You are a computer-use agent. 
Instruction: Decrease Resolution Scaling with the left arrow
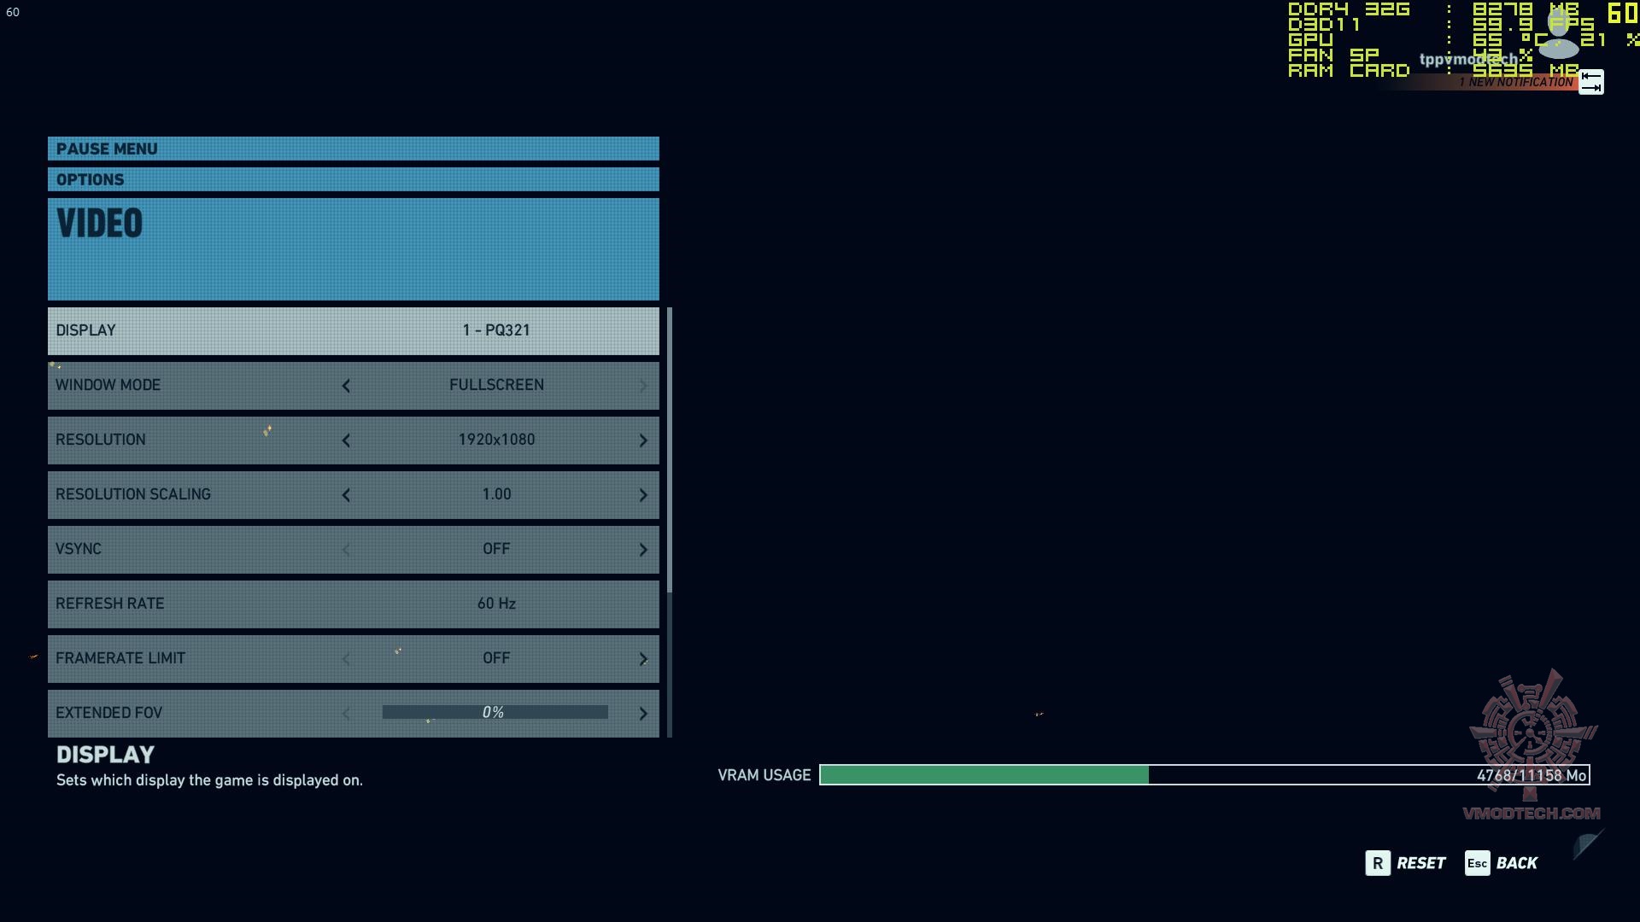coord(346,495)
